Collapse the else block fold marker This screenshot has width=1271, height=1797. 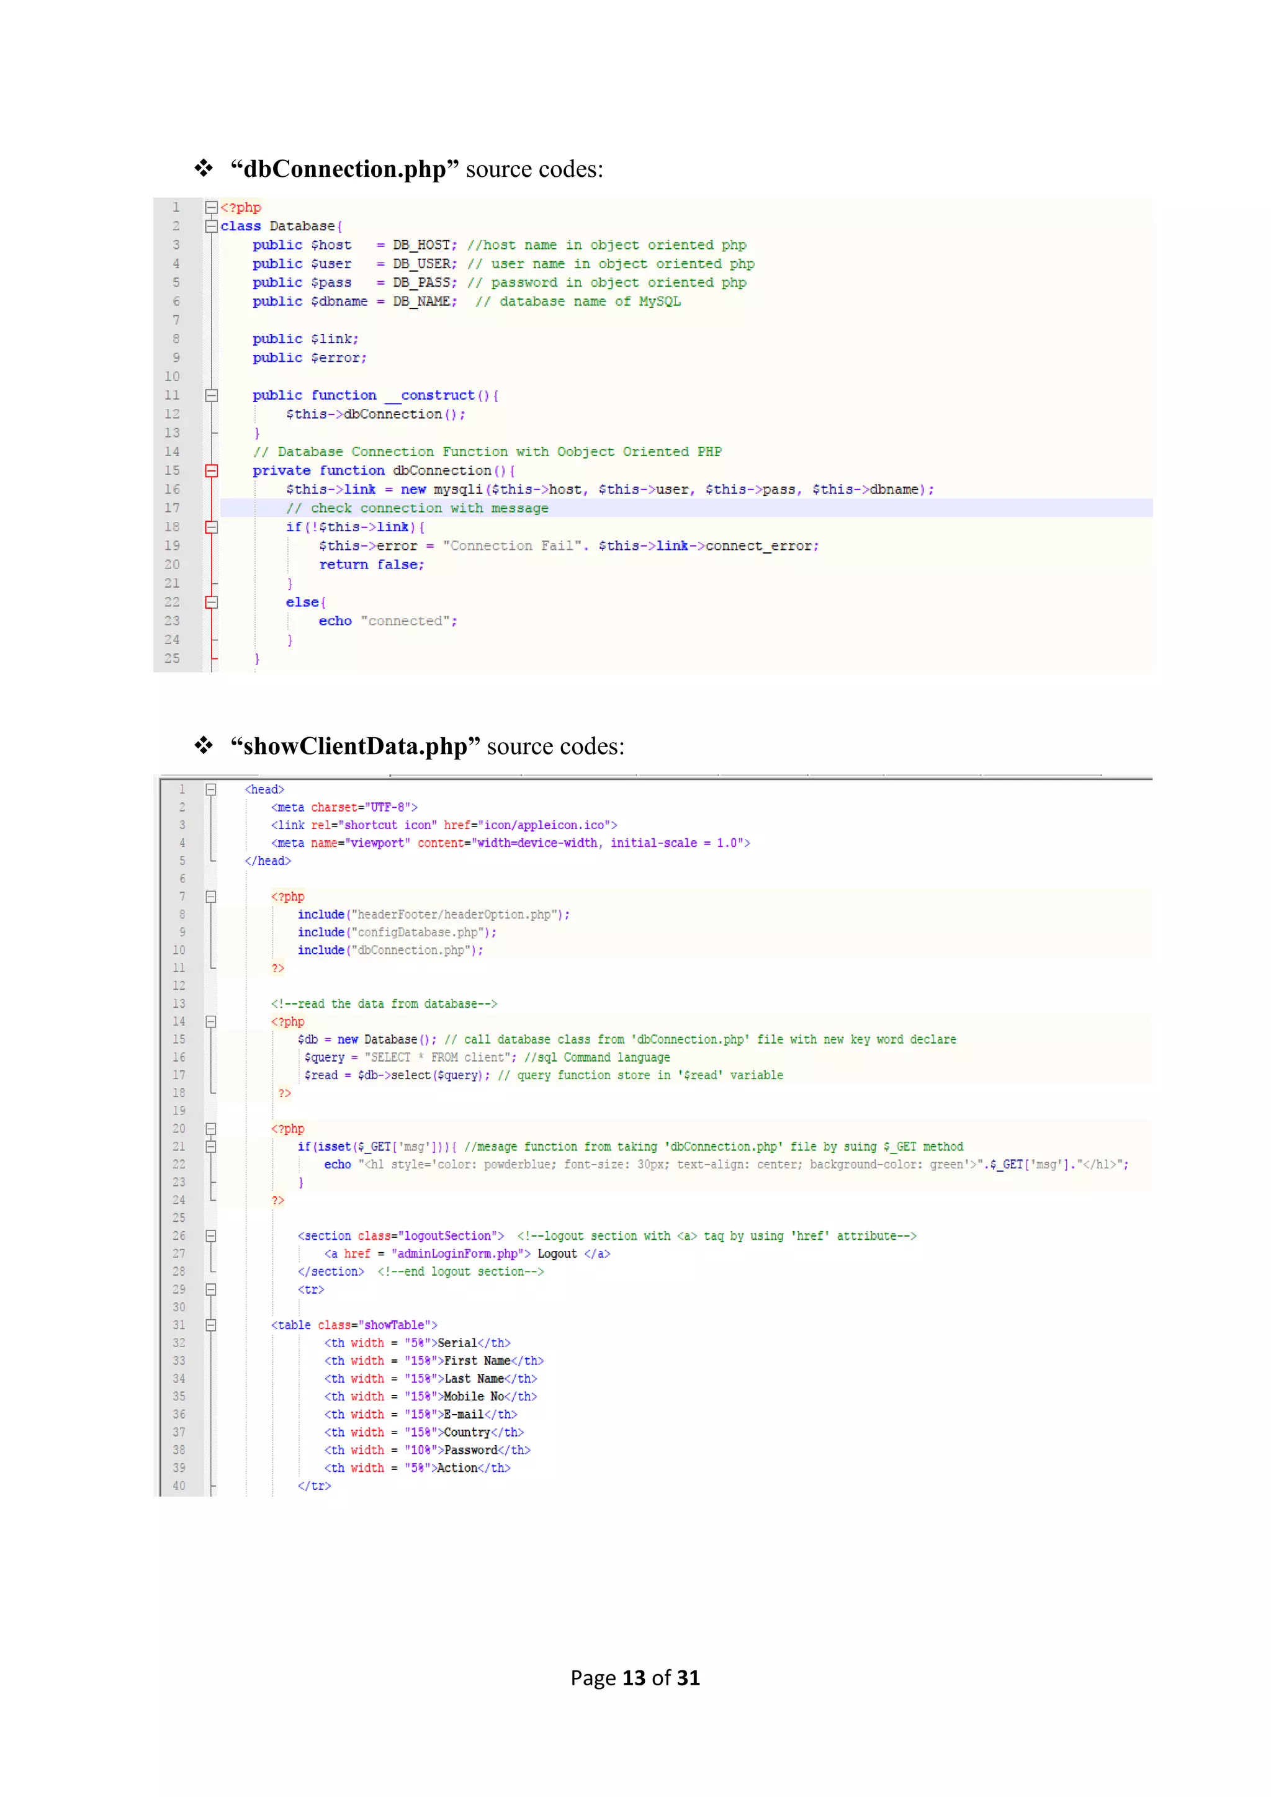[x=211, y=602]
